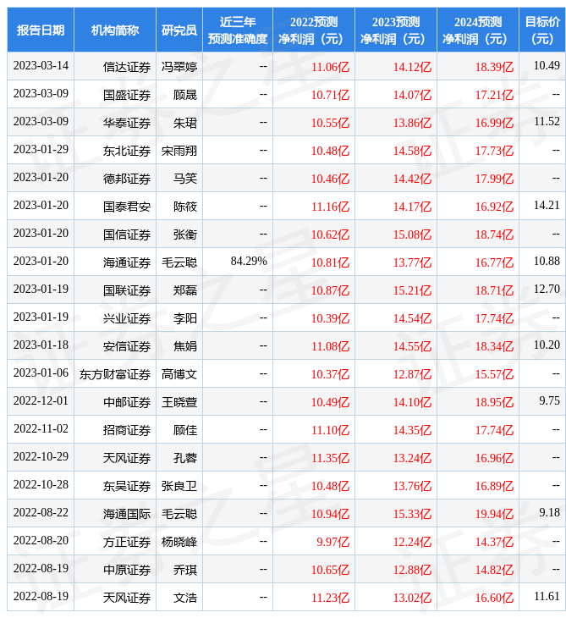Click the 2023预测净利润 column header
Viewport: 566px width, 618px height.
pos(395,30)
